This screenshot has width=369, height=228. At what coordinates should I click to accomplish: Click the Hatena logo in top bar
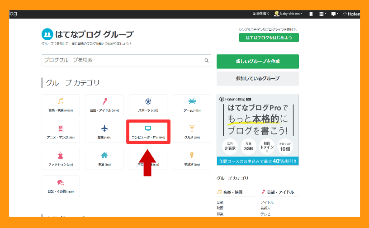click(351, 14)
